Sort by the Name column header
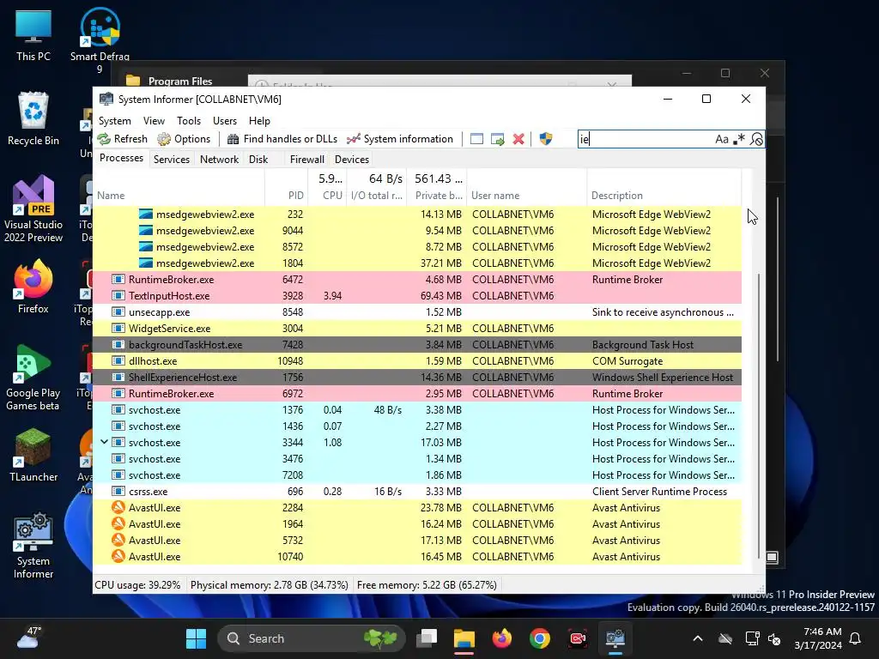 pyautogui.click(x=179, y=196)
